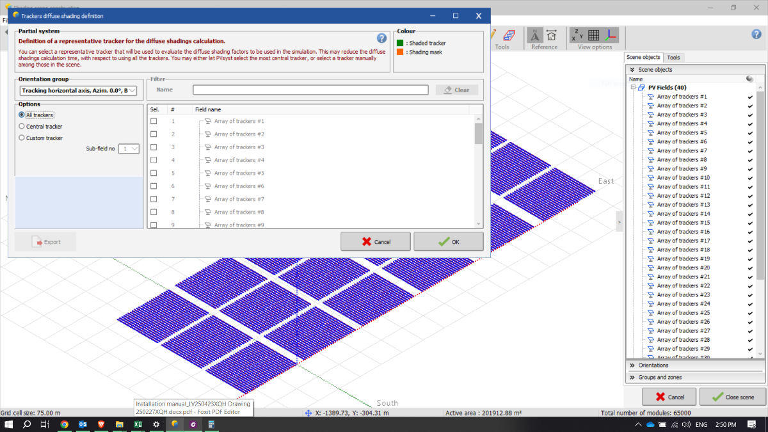Viewport: 768px width, 432px height.
Task: Select the Custom tracker option
Action: pos(41,138)
